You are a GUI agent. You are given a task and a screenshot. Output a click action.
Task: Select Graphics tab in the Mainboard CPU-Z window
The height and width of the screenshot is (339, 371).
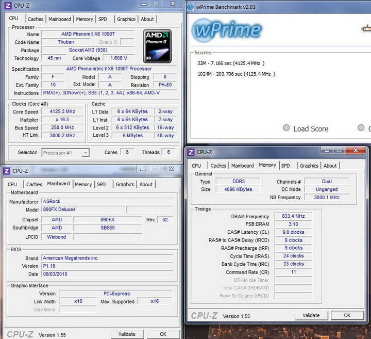click(125, 184)
